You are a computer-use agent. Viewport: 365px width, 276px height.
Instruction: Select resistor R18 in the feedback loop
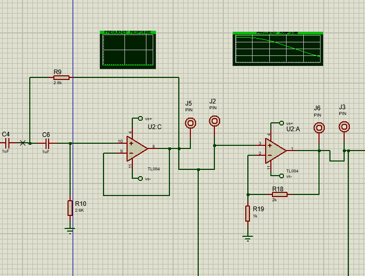[x=280, y=194]
